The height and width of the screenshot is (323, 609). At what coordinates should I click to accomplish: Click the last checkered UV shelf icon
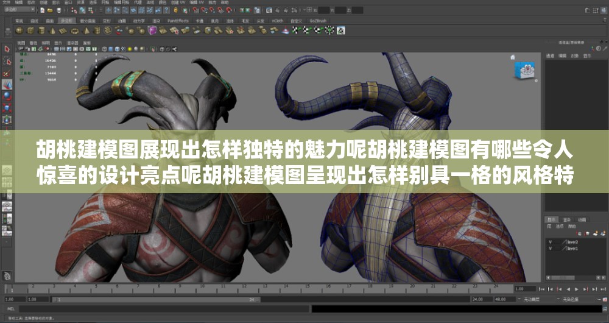(x=340, y=30)
